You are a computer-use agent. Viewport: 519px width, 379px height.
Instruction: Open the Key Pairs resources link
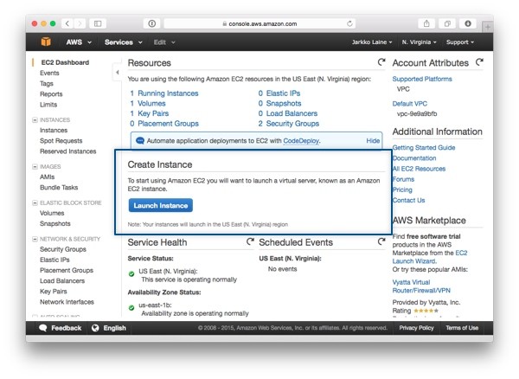(x=153, y=113)
